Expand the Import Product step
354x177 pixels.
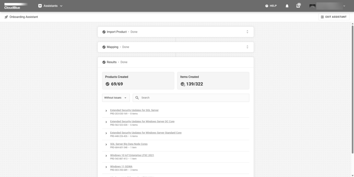[x=248, y=32]
